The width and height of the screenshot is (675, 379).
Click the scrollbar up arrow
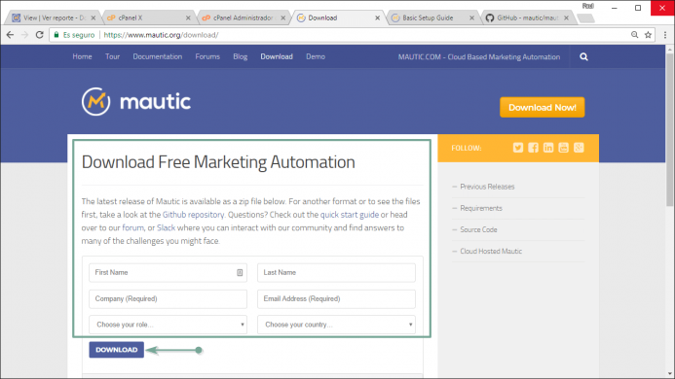669,49
